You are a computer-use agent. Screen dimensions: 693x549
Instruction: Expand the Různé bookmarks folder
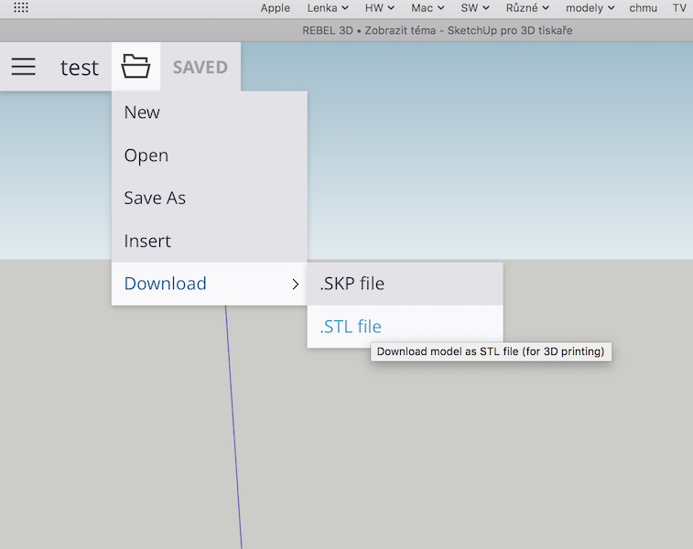(x=527, y=8)
